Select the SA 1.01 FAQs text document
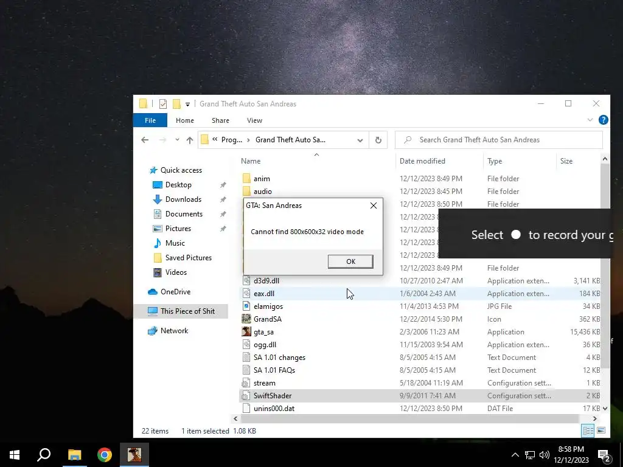The image size is (623, 467). 274,370
